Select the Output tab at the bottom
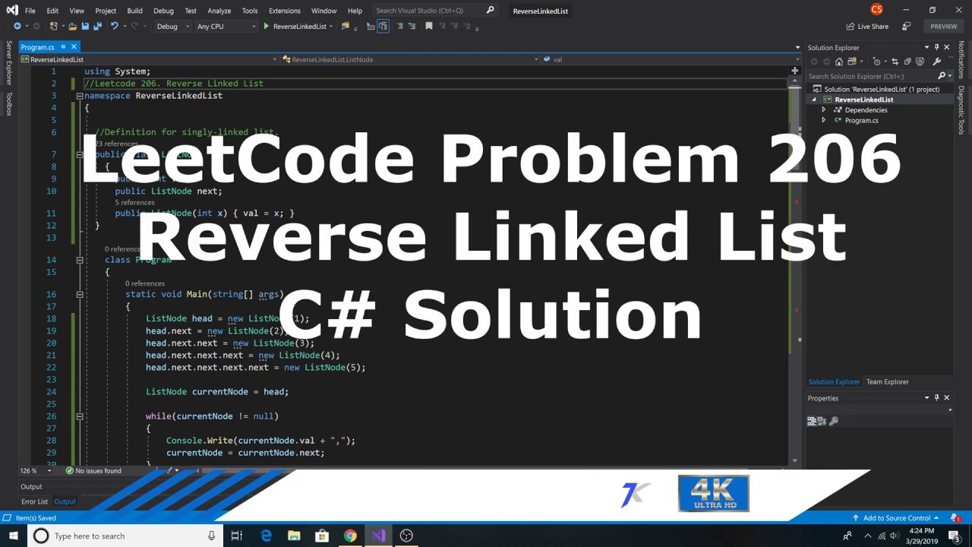Image resolution: width=972 pixels, height=547 pixels. tap(65, 501)
